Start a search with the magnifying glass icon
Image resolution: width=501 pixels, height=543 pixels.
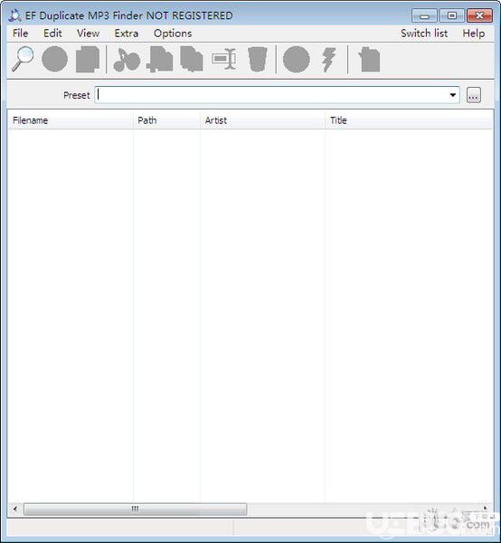tap(23, 59)
